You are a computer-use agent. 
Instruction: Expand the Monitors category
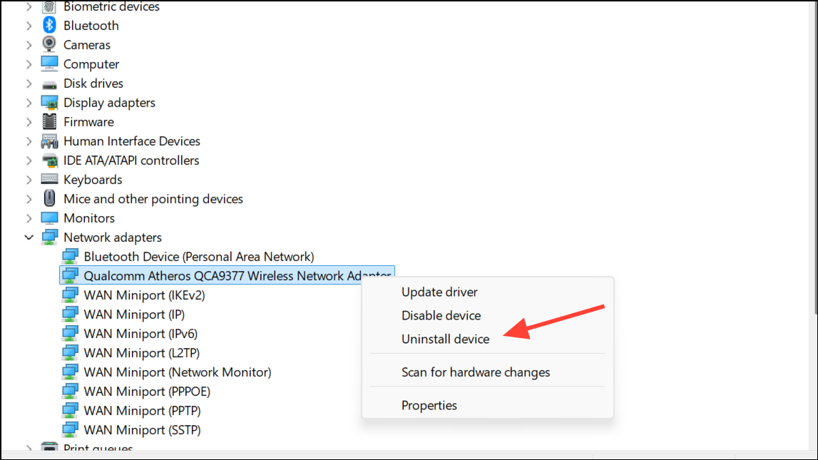[29, 218]
